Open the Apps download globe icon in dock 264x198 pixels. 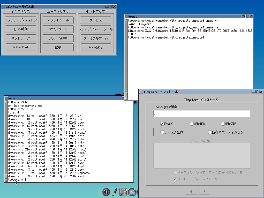tap(132, 192)
